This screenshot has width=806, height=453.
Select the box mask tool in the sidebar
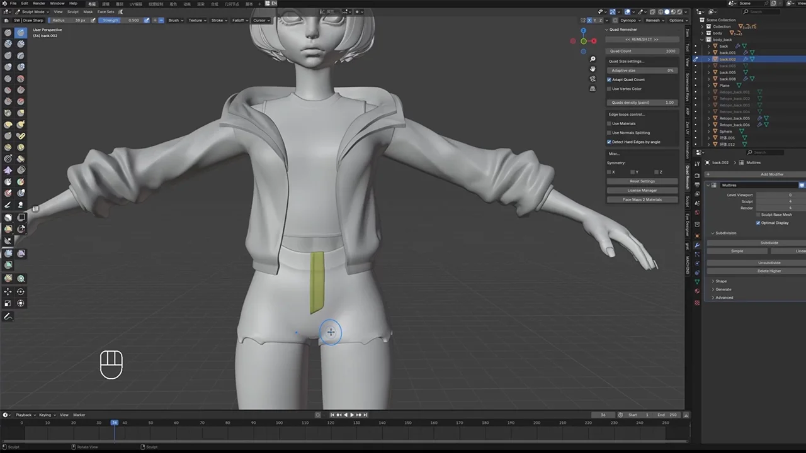point(21,217)
